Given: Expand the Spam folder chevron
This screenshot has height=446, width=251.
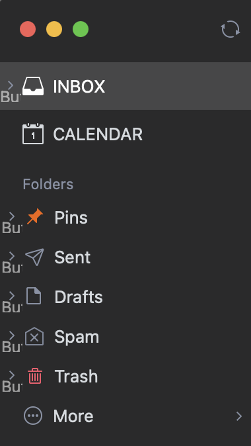Looking at the screenshot, I should [x=12, y=336].
